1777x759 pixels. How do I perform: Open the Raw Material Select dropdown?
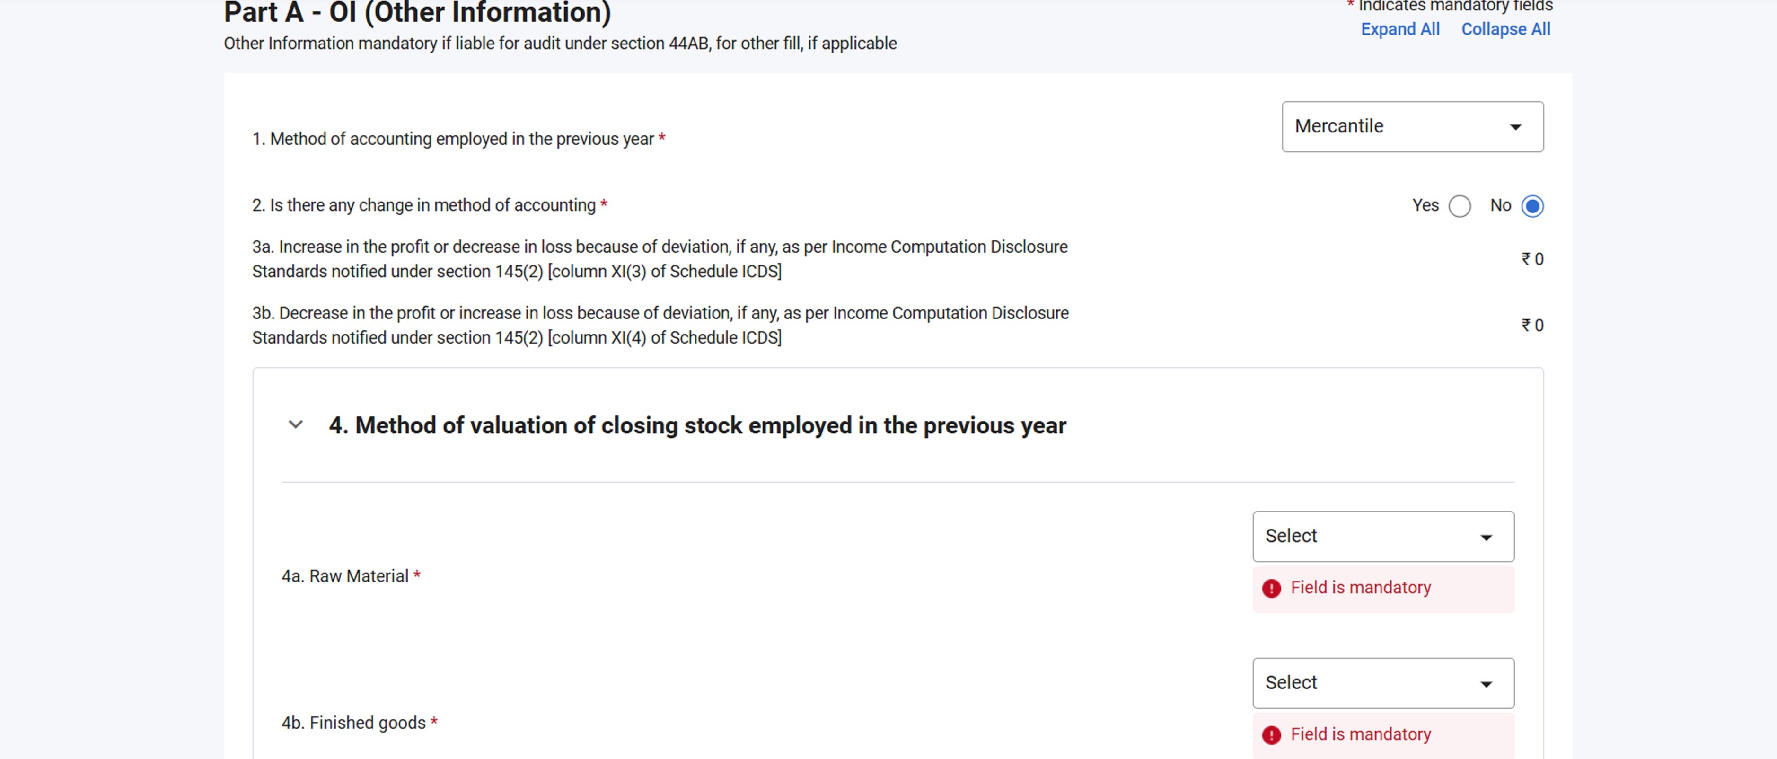1382,536
